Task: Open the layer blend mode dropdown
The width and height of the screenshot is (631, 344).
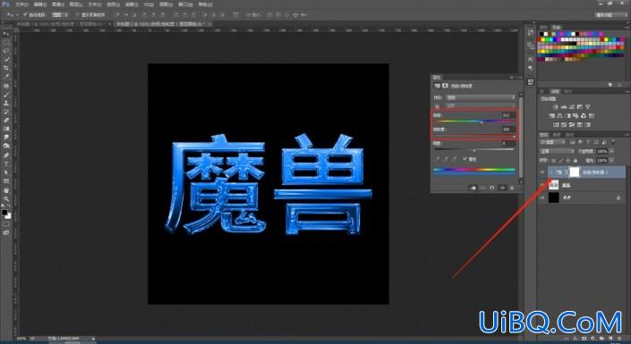Action: [x=557, y=151]
